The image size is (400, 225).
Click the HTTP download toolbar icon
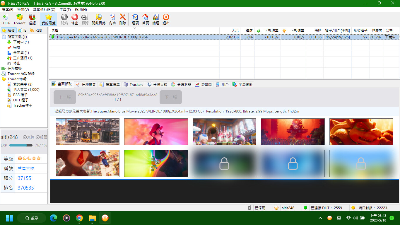6,19
